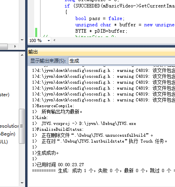The image size is (175, 187).
Task: Click the lower left panel scroll down arrow
Action: [x=22, y=183]
